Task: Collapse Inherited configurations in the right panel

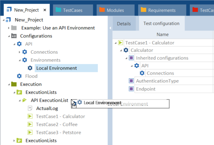Action: 126,58
